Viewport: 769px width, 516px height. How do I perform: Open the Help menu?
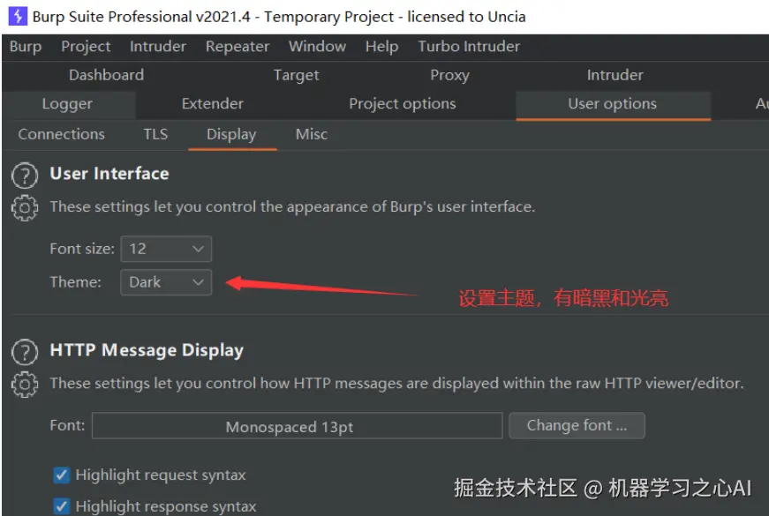coord(381,47)
